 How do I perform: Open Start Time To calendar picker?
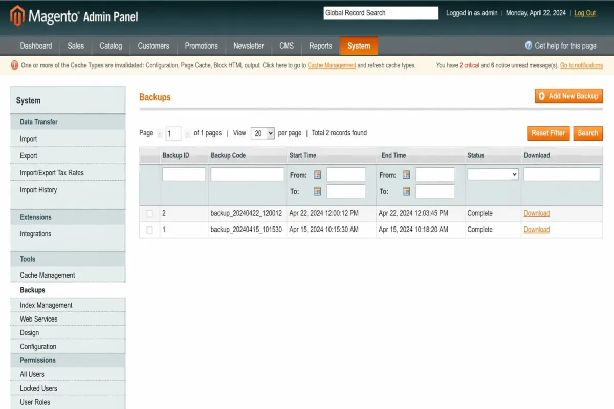pyautogui.click(x=317, y=191)
